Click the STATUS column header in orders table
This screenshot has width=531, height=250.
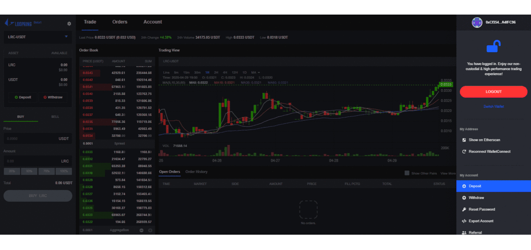(x=439, y=184)
